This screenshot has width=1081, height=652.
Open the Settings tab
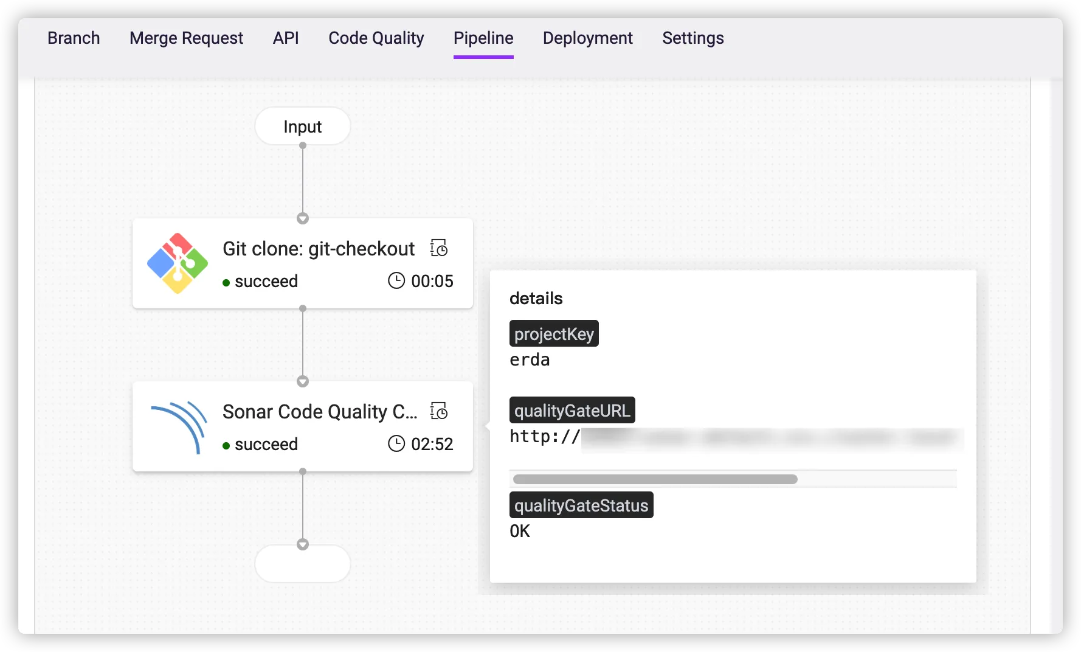click(x=692, y=38)
